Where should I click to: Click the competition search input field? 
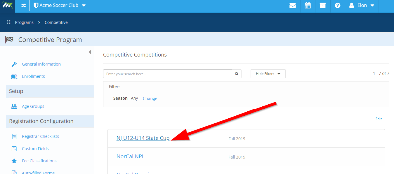coord(168,74)
